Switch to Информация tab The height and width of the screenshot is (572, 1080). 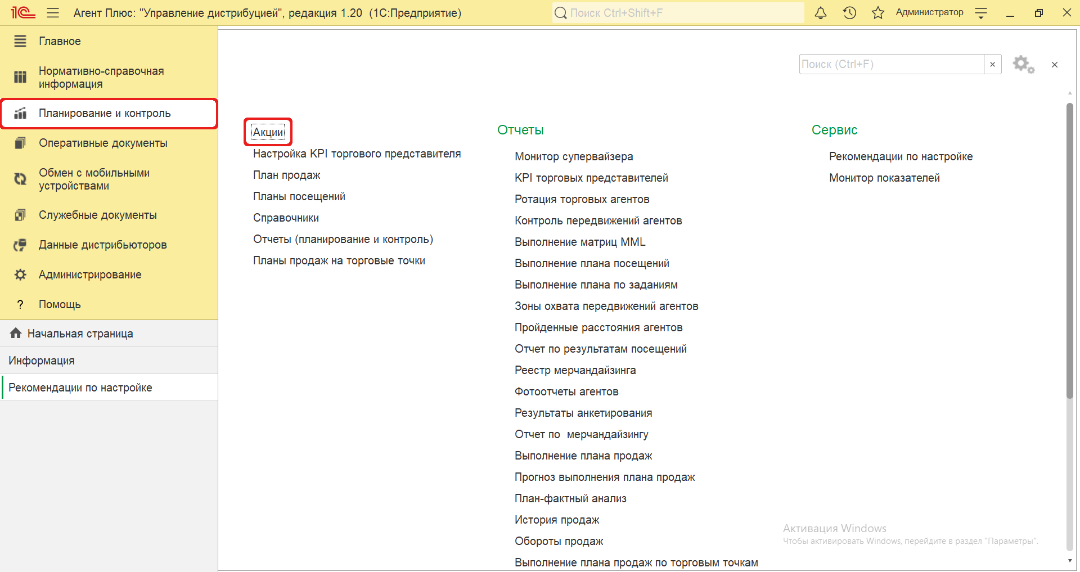coord(109,361)
